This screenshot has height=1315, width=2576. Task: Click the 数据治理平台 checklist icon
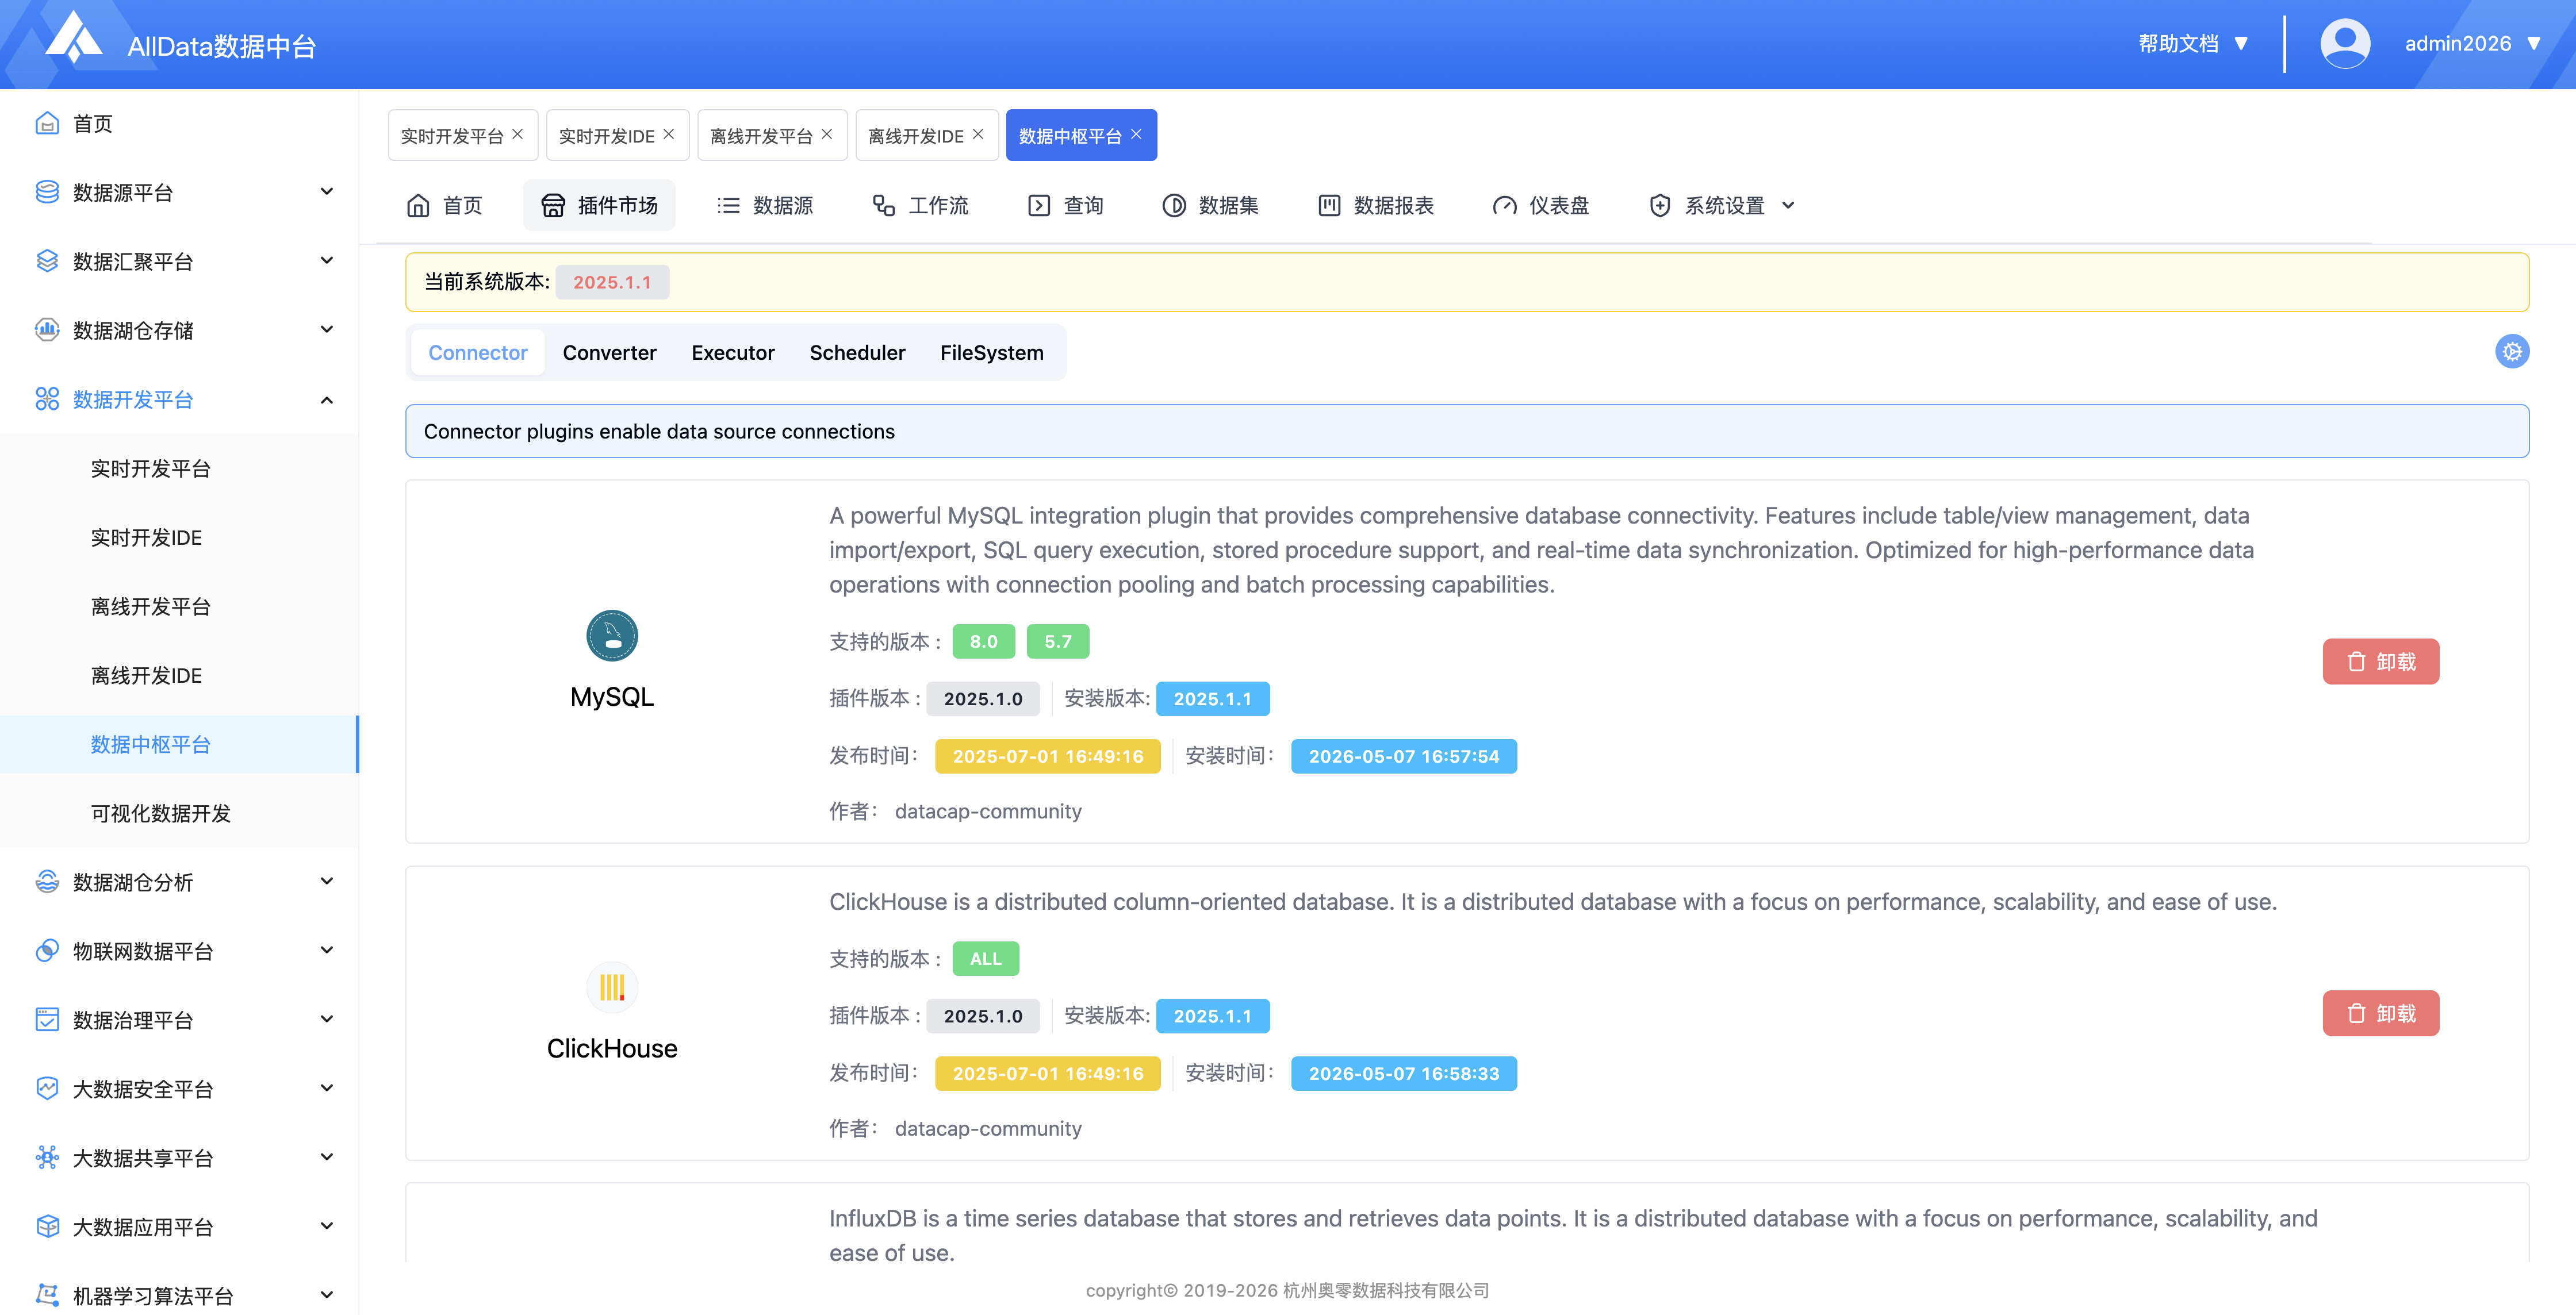[x=47, y=1019]
